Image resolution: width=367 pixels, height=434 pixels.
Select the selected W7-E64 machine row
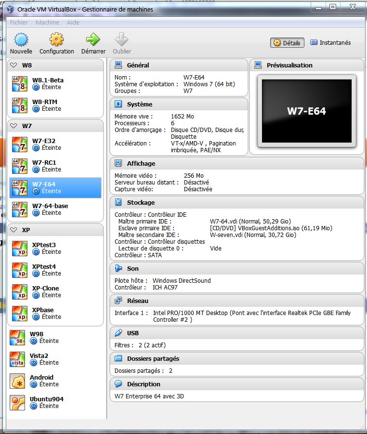coord(55,188)
